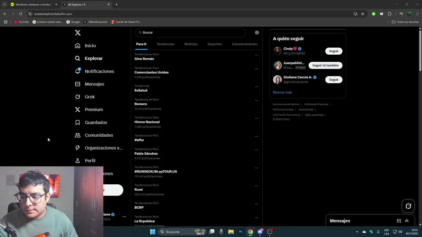Open Accesibilidad footer link
Screen dimensions: 422x237
click(306, 110)
